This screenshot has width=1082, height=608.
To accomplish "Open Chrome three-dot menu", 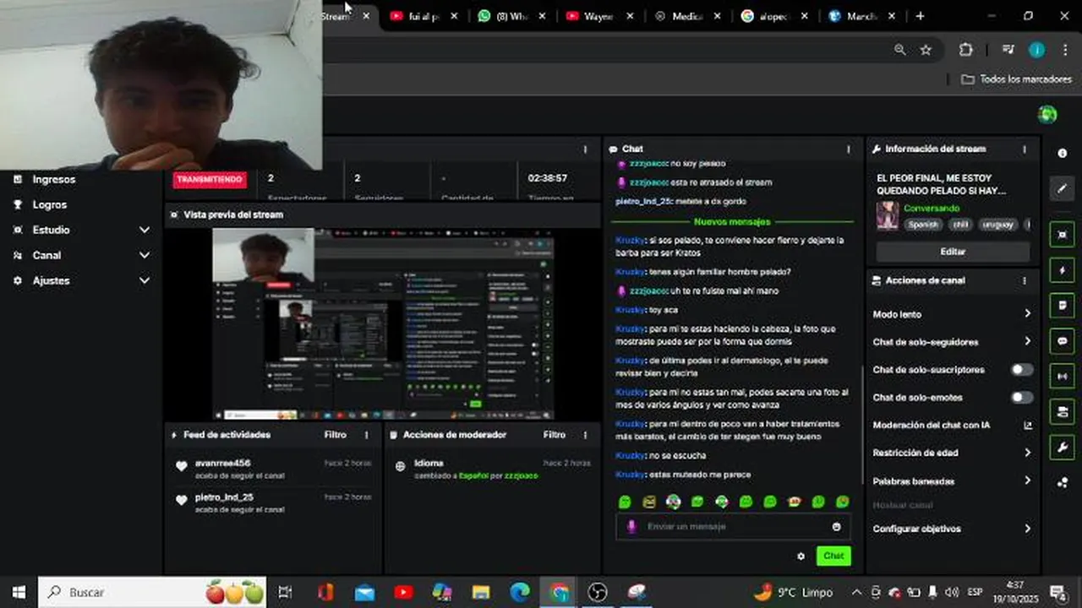I will 1064,50.
